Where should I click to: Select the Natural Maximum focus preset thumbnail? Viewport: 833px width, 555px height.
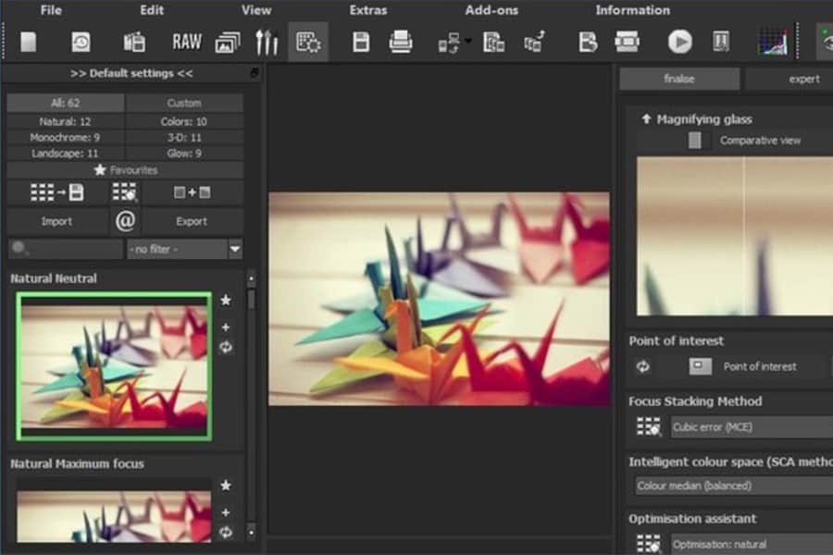113,513
